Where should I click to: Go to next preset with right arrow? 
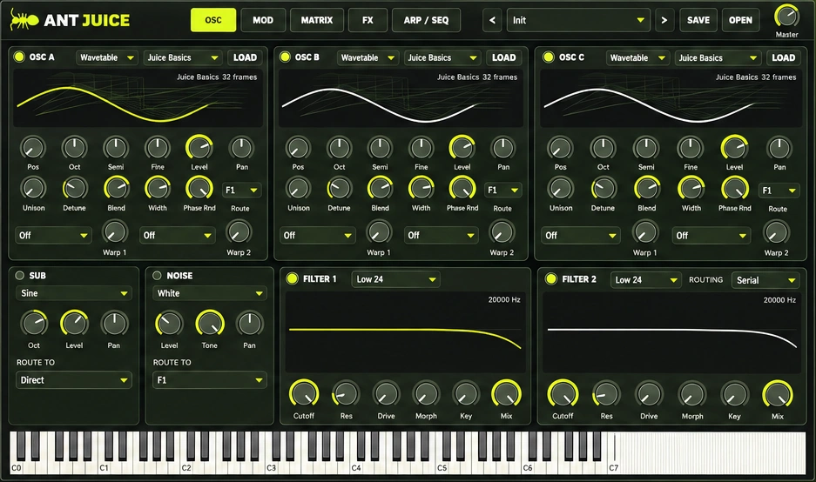(x=664, y=20)
